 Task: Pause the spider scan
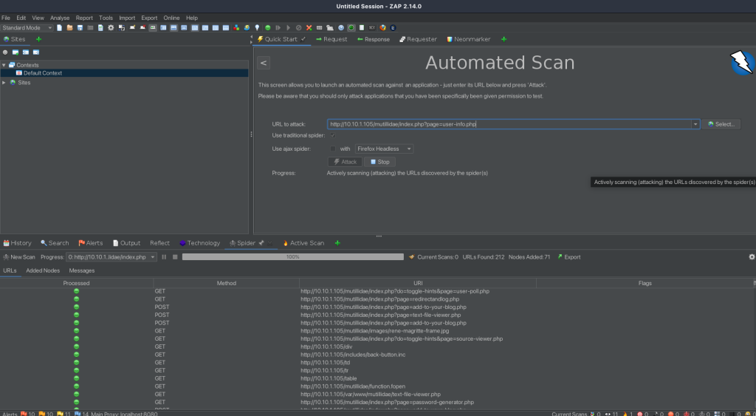pyautogui.click(x=165, y=257)
